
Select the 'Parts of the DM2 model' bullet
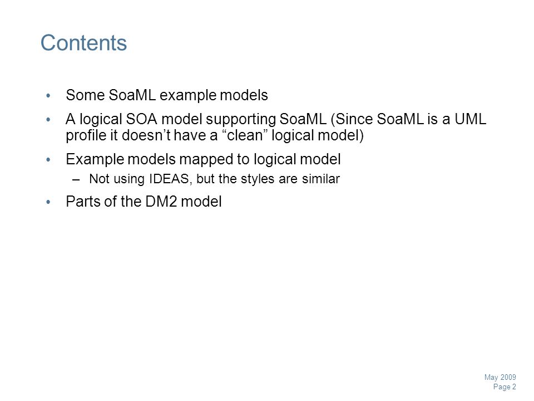click(x=144, y=202)
